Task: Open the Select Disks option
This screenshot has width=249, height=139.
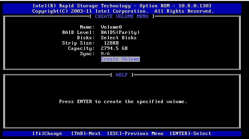Action: [119, 38]
